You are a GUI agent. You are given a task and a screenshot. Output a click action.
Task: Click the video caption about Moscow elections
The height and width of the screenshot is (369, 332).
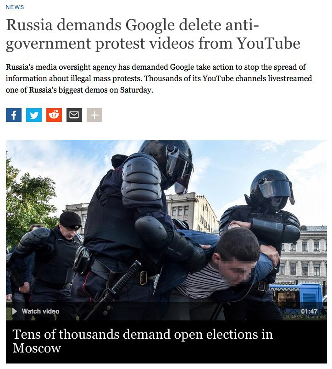pyautogui.click(x=143, y=341)
